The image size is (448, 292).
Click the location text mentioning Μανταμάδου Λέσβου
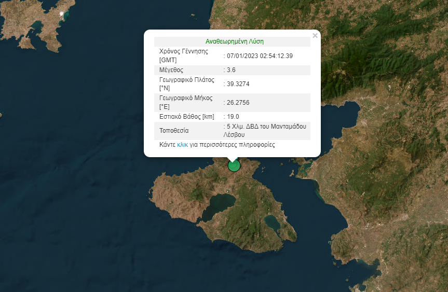pyautogui.click(x=266, y=130)
